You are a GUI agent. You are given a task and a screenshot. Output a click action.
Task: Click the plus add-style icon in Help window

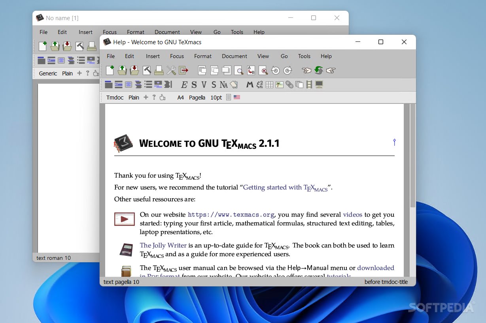146,97
